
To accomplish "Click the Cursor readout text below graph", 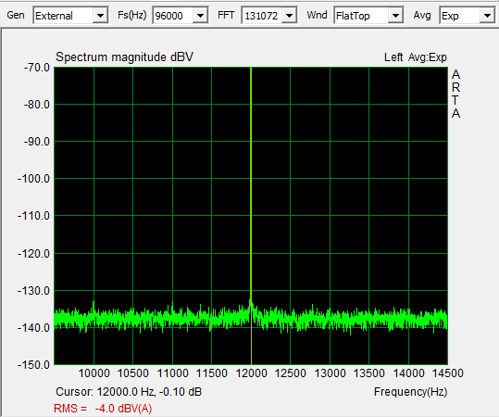I will click(x=129, y=391).
